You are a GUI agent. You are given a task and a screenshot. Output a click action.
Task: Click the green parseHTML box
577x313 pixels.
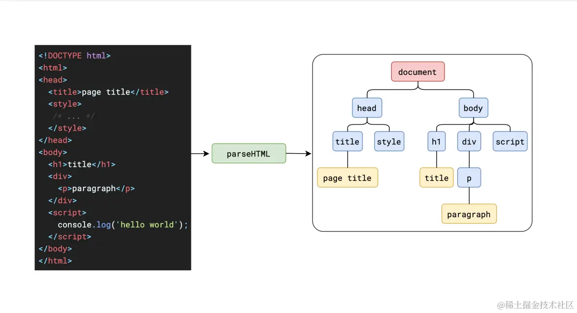click(x=249, y=154)
